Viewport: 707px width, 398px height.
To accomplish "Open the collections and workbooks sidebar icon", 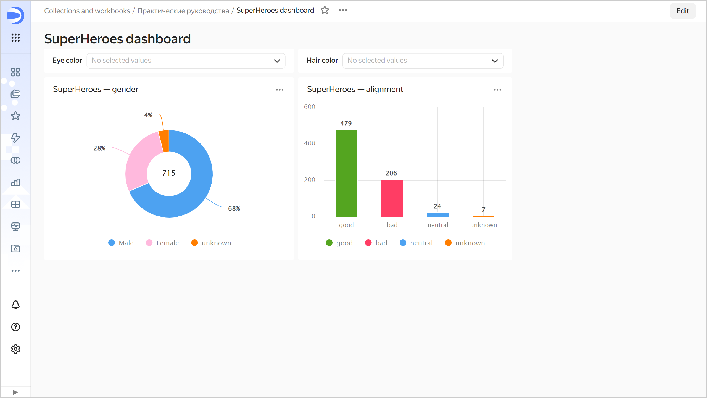I will 15,94.
